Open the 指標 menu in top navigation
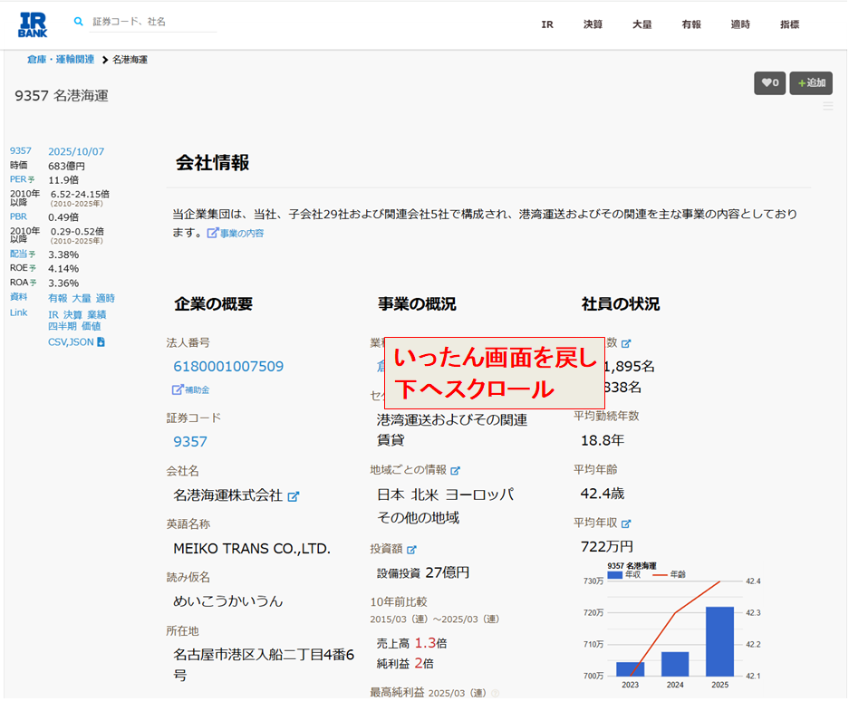 789,24
